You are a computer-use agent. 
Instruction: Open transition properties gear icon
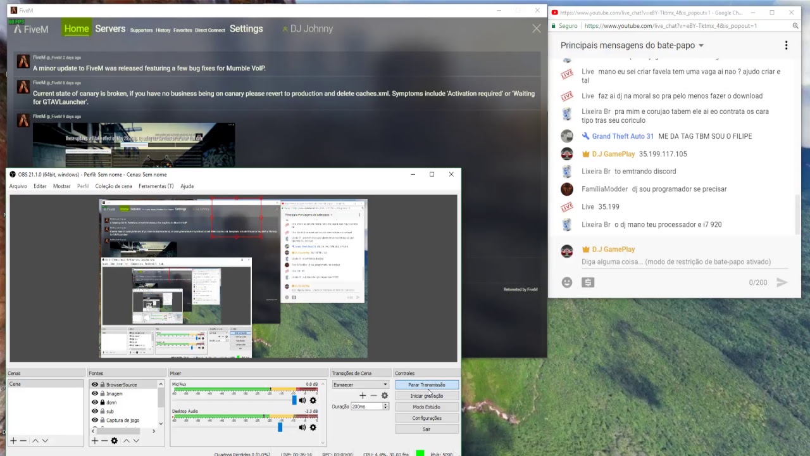[x=384, y=395]
